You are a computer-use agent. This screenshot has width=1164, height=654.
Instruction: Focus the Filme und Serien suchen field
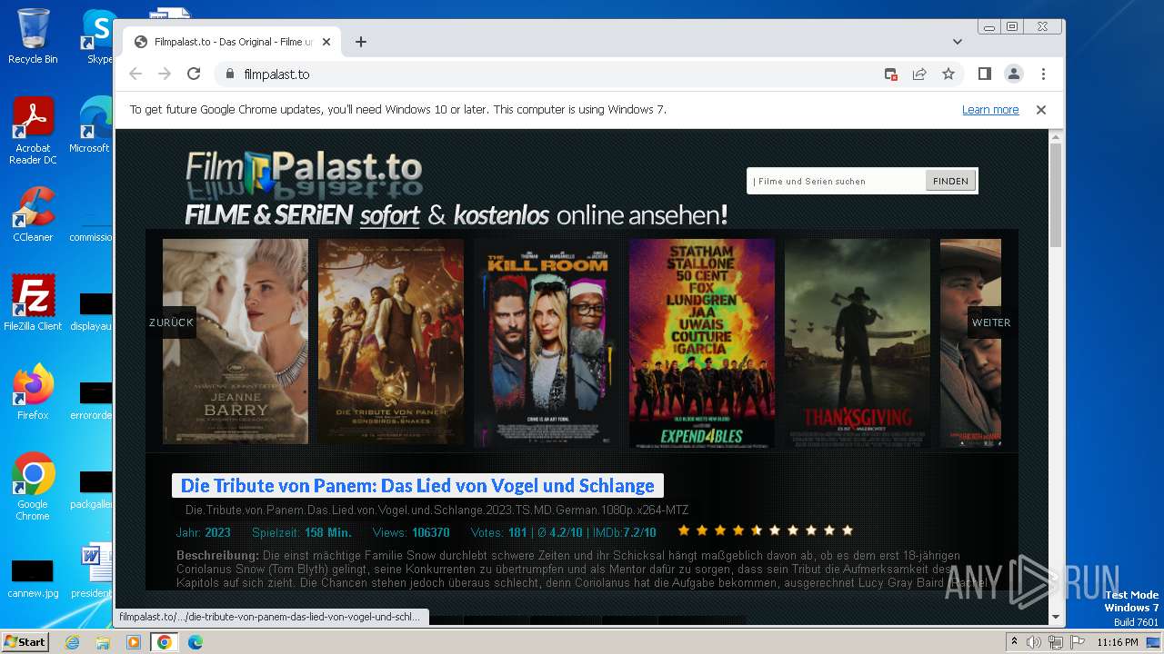tap(837, 181)
